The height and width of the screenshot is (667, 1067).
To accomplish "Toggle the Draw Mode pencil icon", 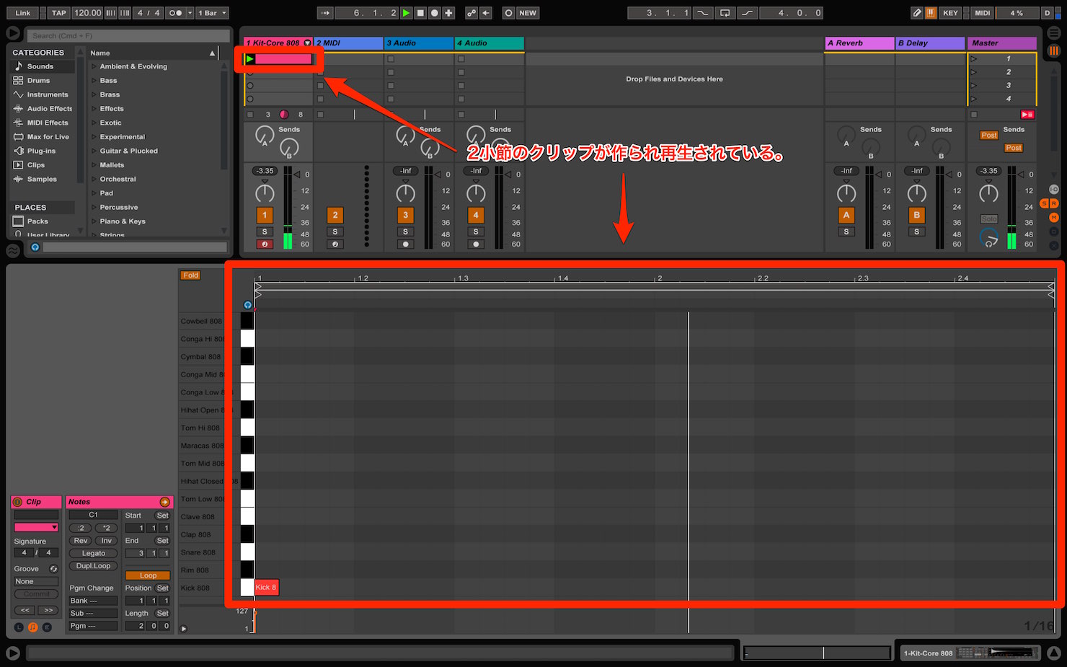I will [x=917, y=13].
